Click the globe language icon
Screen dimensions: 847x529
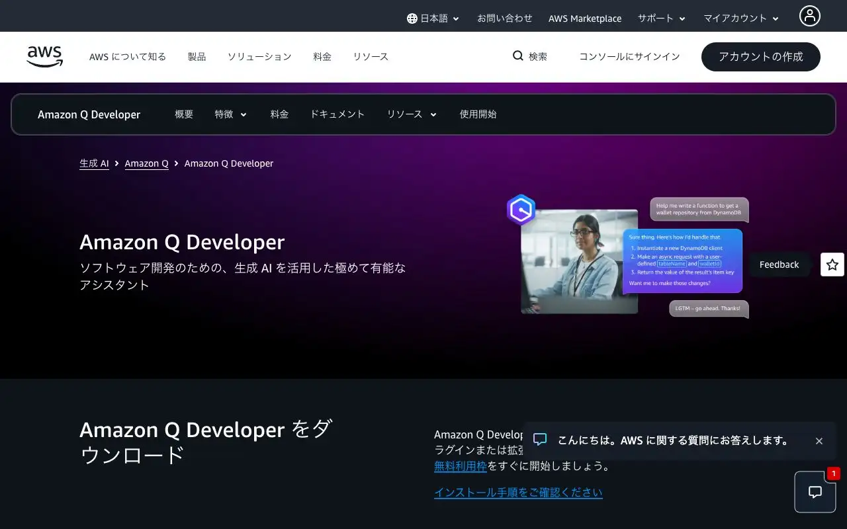click(x=412, y=19)
